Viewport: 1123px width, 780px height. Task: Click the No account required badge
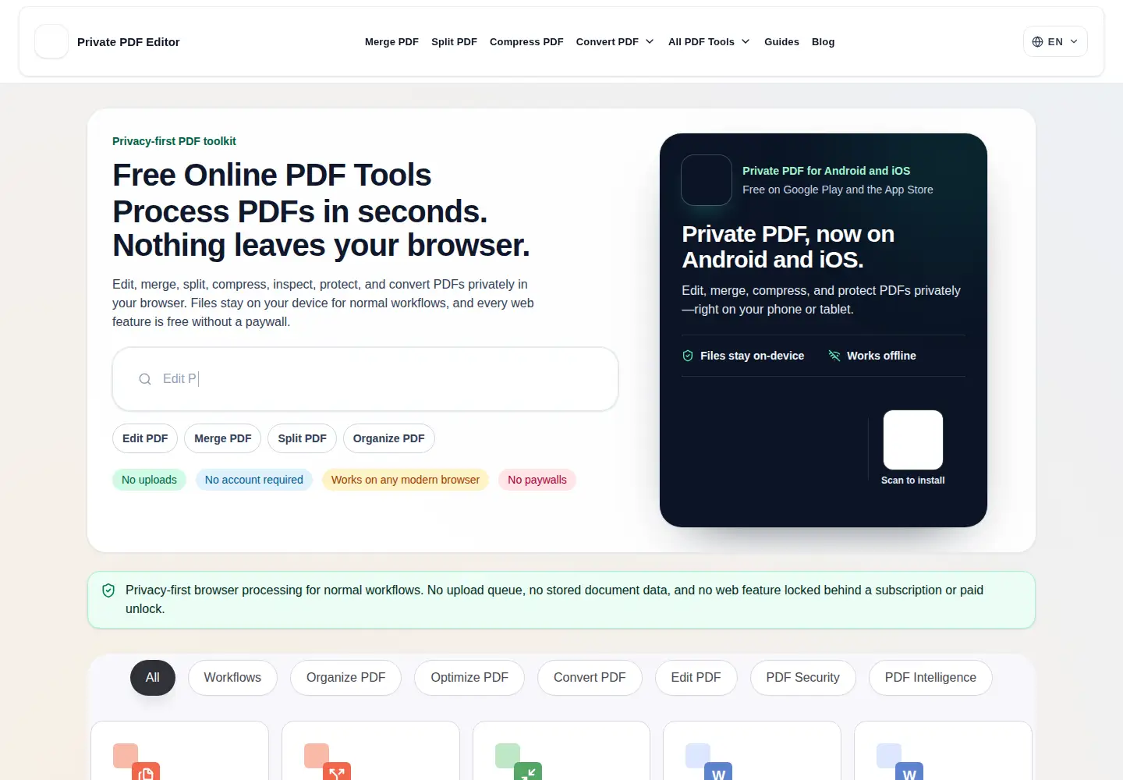(x=254, y=480)
